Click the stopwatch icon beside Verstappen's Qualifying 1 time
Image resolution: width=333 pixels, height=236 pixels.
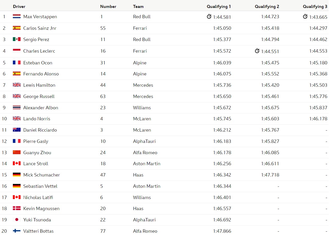209,17
